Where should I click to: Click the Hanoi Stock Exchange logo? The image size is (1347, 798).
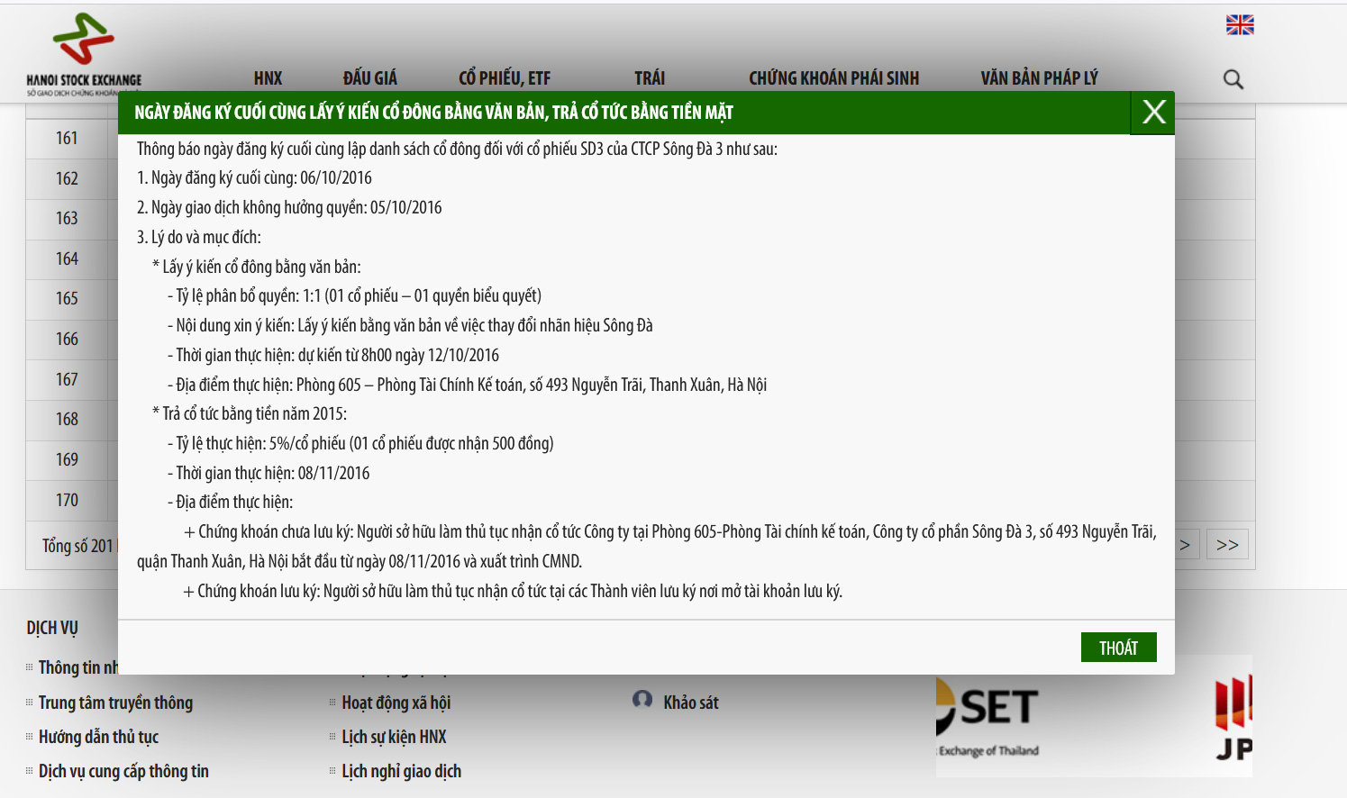click(x=84, y=54)
